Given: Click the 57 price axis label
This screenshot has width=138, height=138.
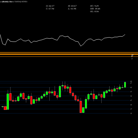Looking at the screenshot, I should click(x=131, y=92).
